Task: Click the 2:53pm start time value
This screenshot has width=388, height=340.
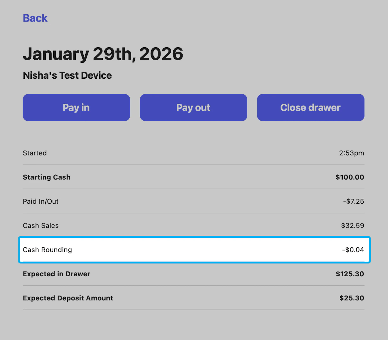Action: point(352,153)
